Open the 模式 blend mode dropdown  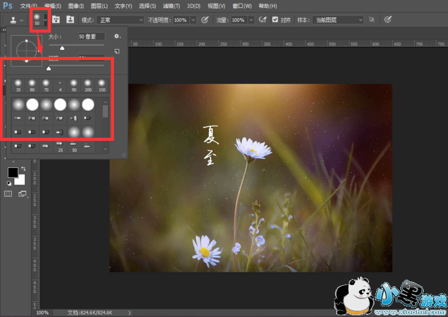[x=121, y=20]
